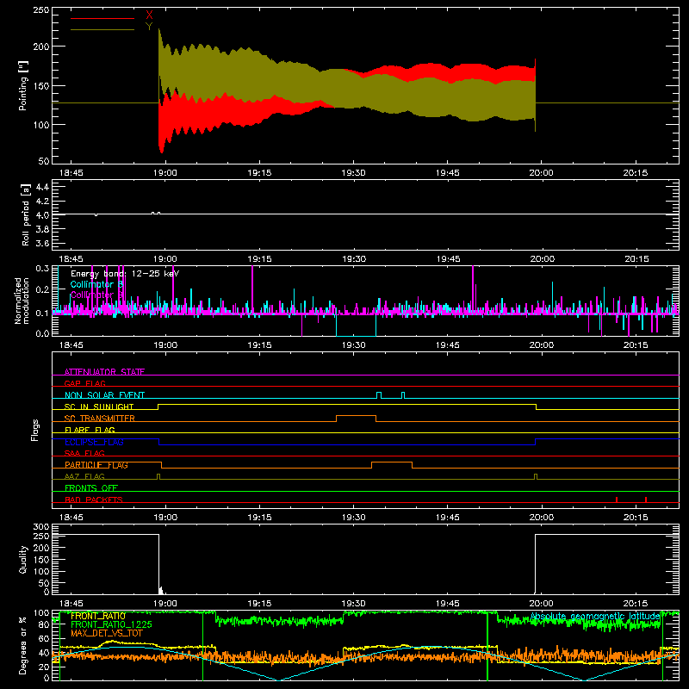Click the 'Energy band: 12-25 keV' label
The width and height of the screenshot is (689, 689).
[x=125, y=274]
